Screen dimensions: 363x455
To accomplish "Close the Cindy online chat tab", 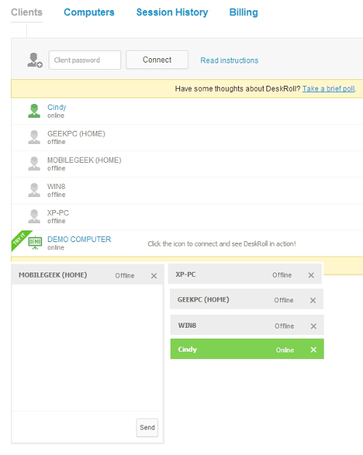I will [314, 350].
